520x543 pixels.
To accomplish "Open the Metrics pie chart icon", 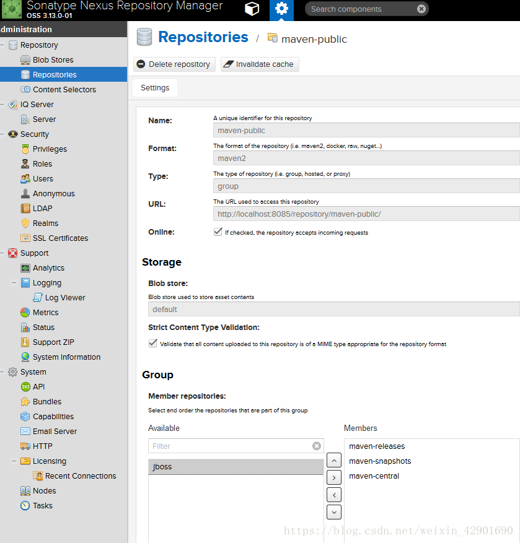I will [25, 312].
